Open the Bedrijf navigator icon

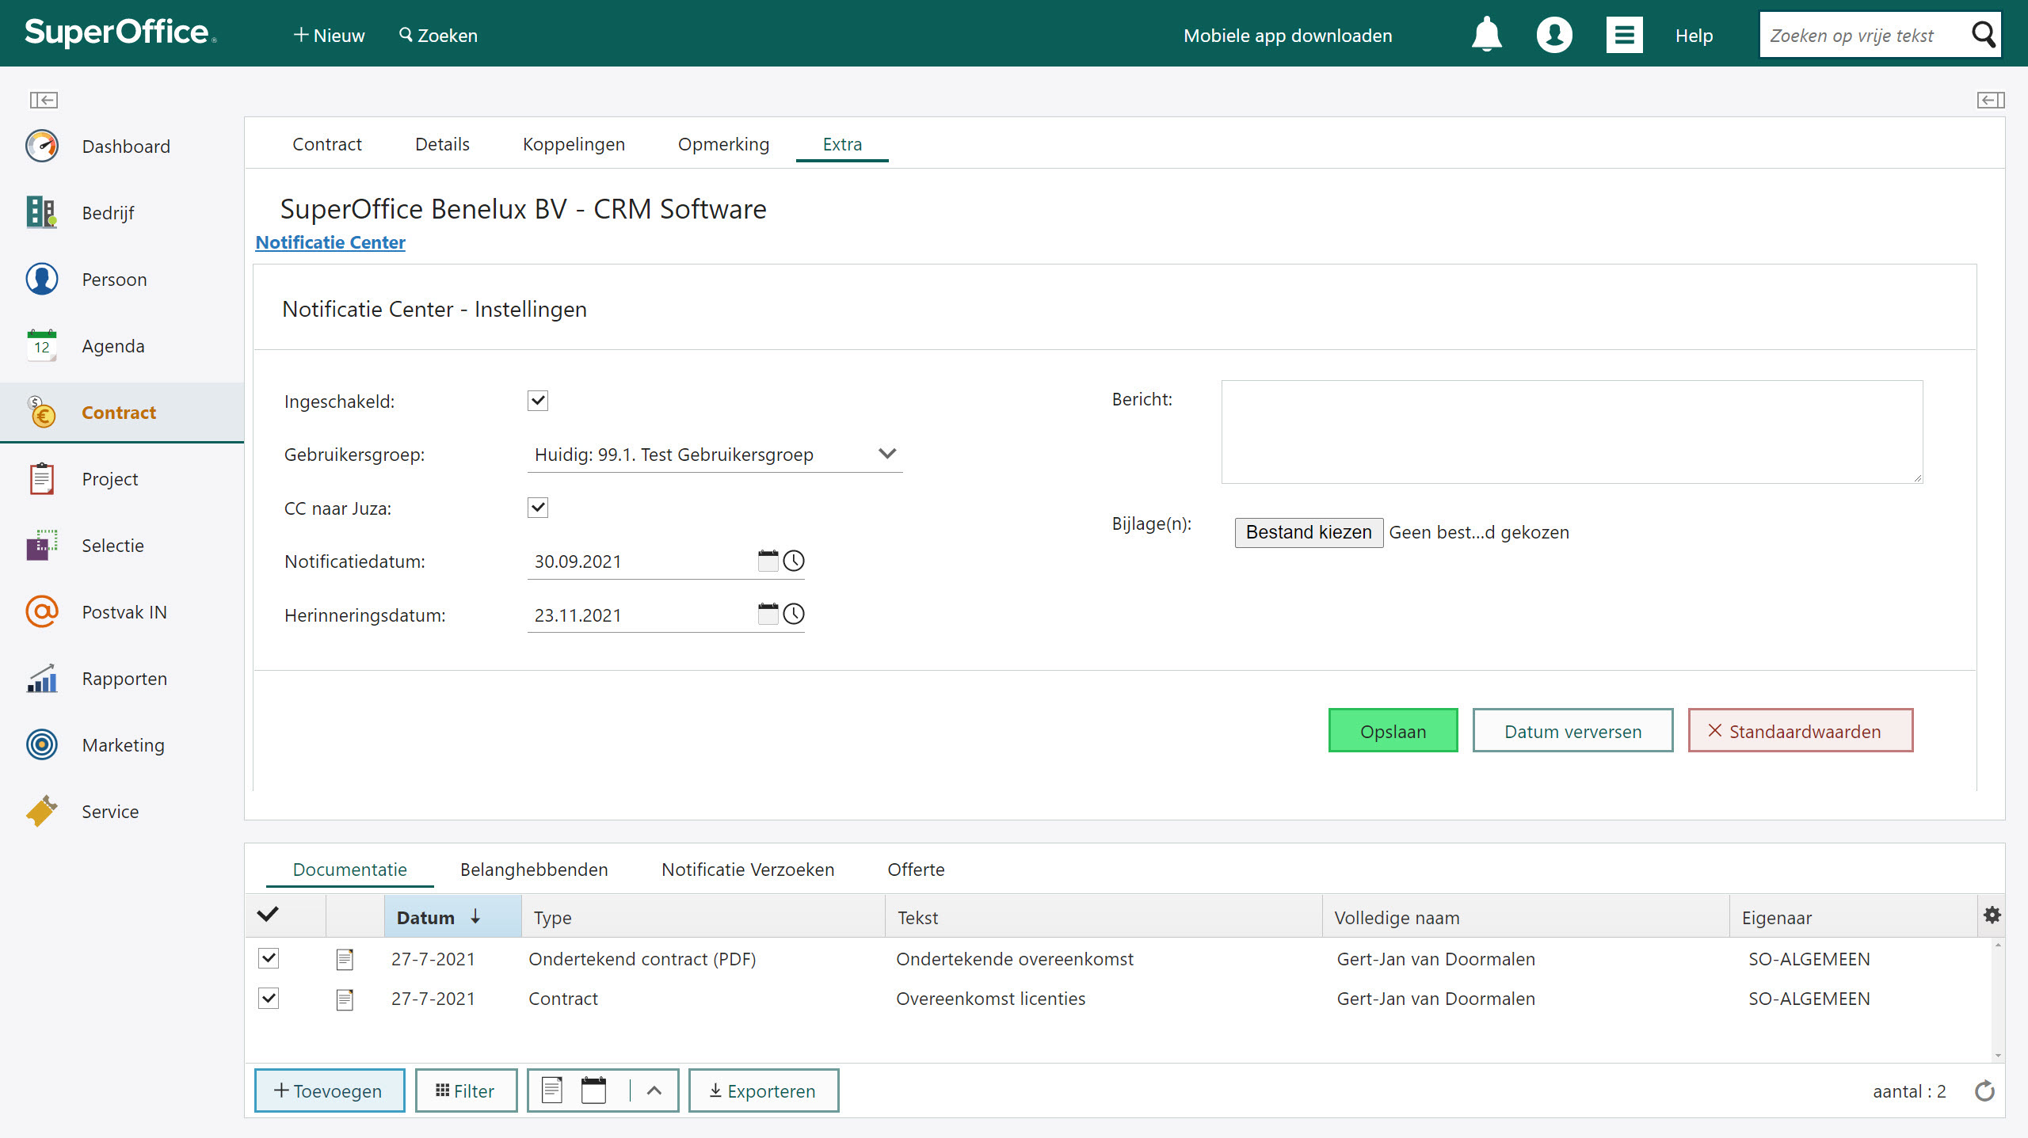[42, 212]
